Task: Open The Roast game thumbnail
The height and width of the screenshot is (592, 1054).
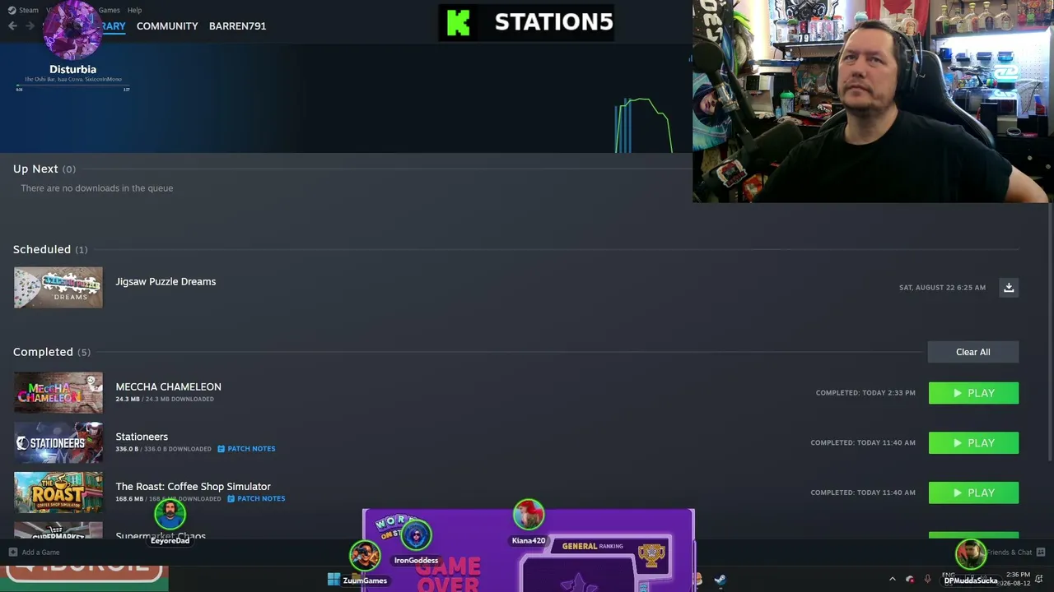Action: (58, 493)
